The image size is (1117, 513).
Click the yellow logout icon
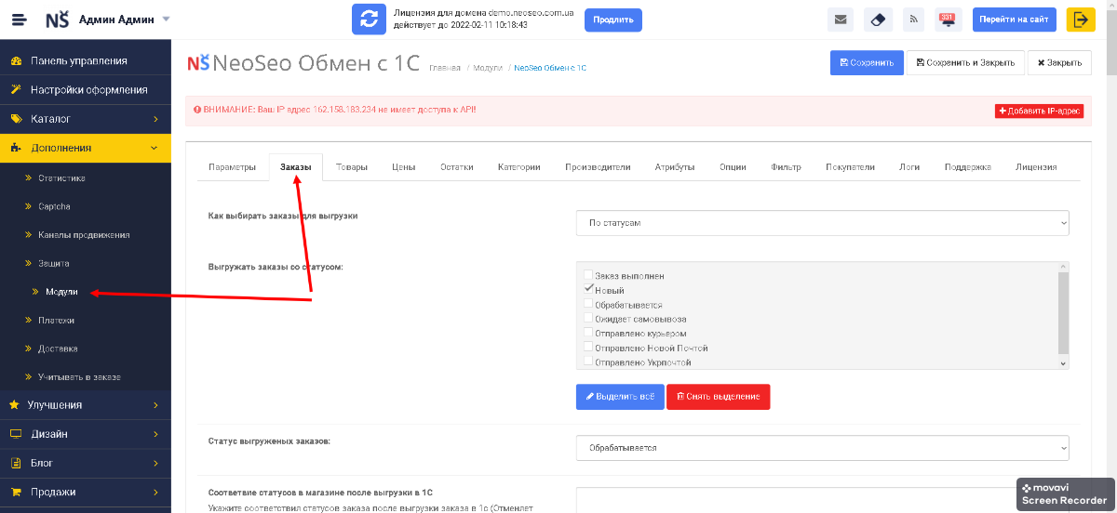pyautogui.click(x=1081, y=20)
